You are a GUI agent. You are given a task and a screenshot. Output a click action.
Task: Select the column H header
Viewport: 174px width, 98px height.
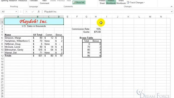pyautogui.click(x=96, y=17)
